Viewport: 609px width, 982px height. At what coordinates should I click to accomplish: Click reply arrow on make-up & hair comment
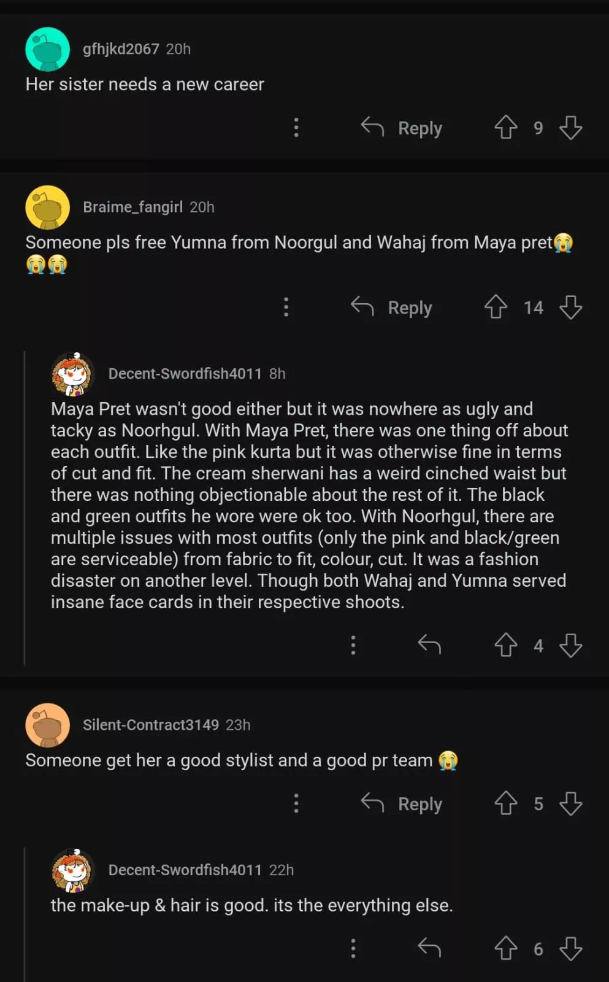429,948
